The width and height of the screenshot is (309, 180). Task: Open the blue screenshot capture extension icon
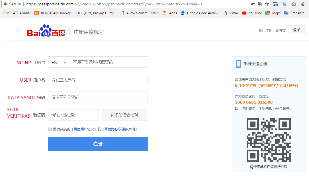coord(275,4)
